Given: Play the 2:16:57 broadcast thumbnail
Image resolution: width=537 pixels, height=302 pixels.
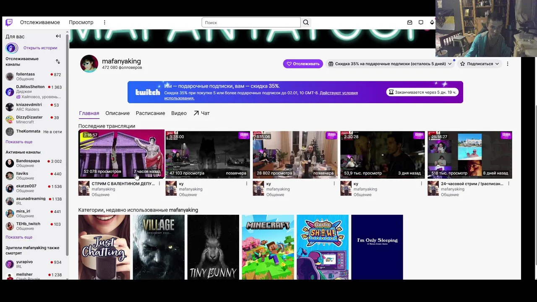Looking at the screenshot, I should click(121, 154).
